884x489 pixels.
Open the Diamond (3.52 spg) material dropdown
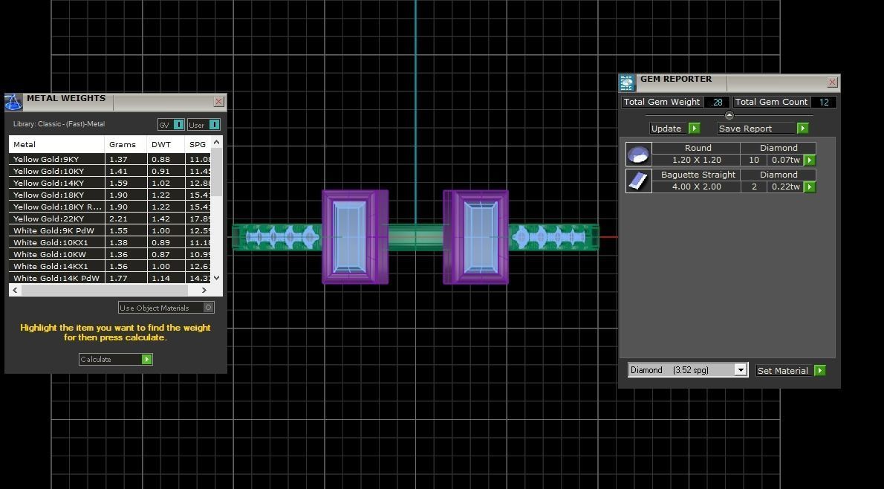point(688,370)
